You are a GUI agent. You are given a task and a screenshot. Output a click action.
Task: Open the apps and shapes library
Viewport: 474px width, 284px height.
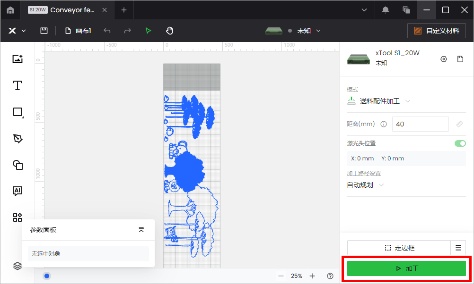pyautogui.click(x=18, y=217)
